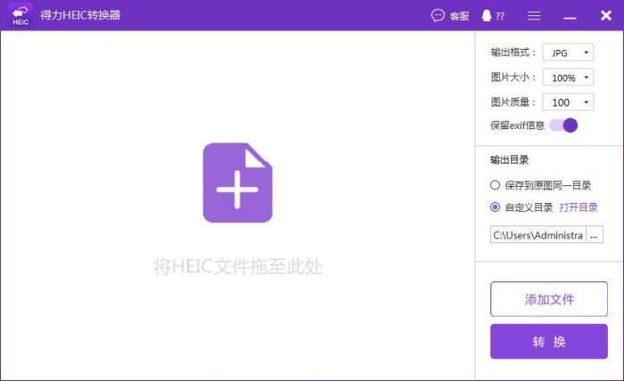Minimize the converter window
Screen dimensions: 624x381
pyautogui.click(x=570, y=18)
